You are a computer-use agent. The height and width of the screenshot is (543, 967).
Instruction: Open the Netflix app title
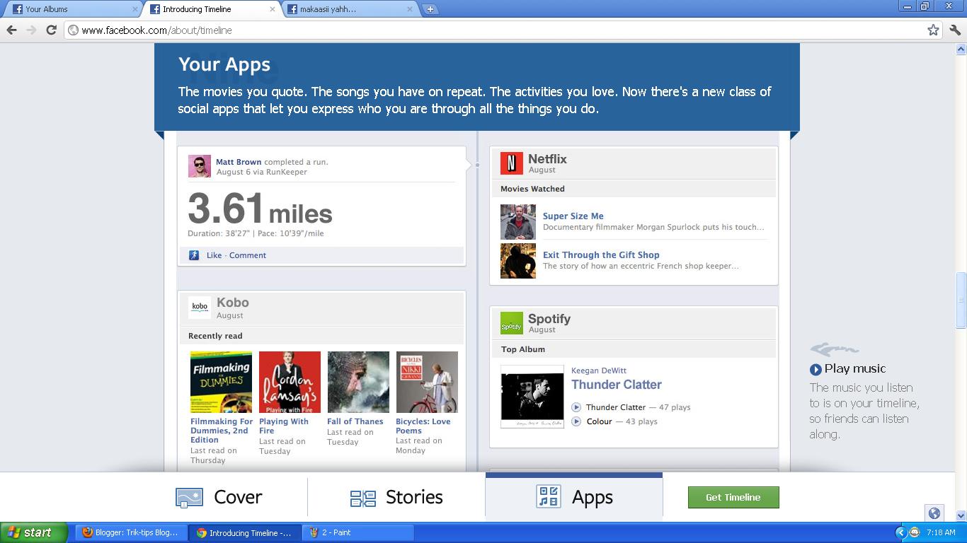(x=547, y=159)
